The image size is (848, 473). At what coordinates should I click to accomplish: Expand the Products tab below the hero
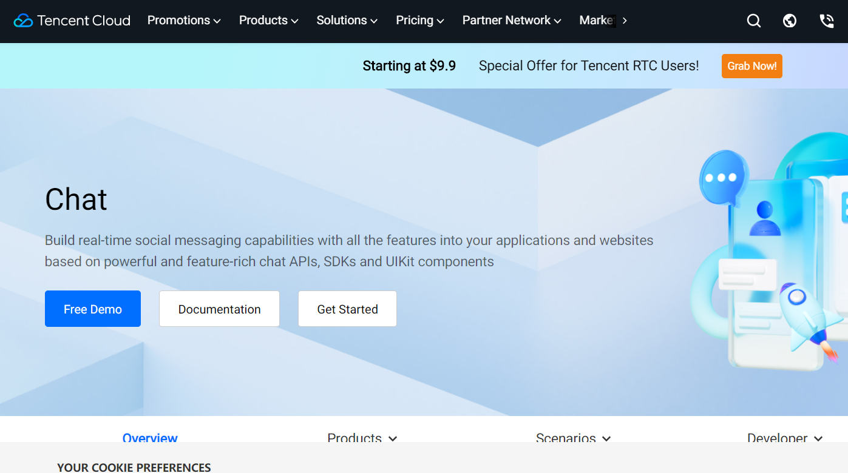(x=362, y=437)
